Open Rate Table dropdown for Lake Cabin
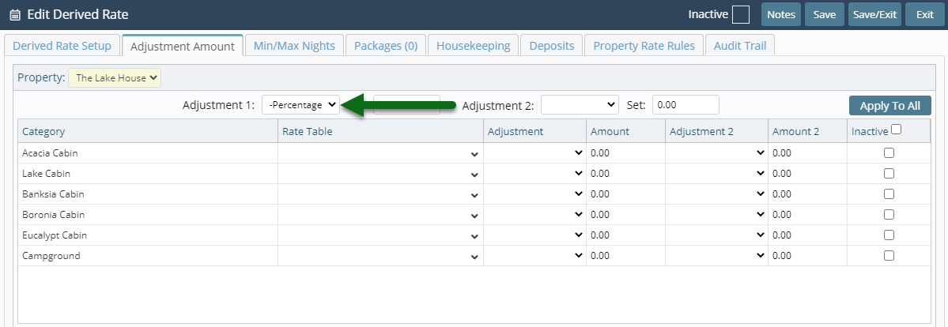The height and width of the screenshot is (327, 948). (380, 174)
